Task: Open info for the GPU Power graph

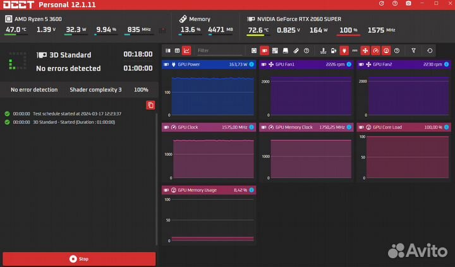Action: pyautogui.click(x=252, y=64)
